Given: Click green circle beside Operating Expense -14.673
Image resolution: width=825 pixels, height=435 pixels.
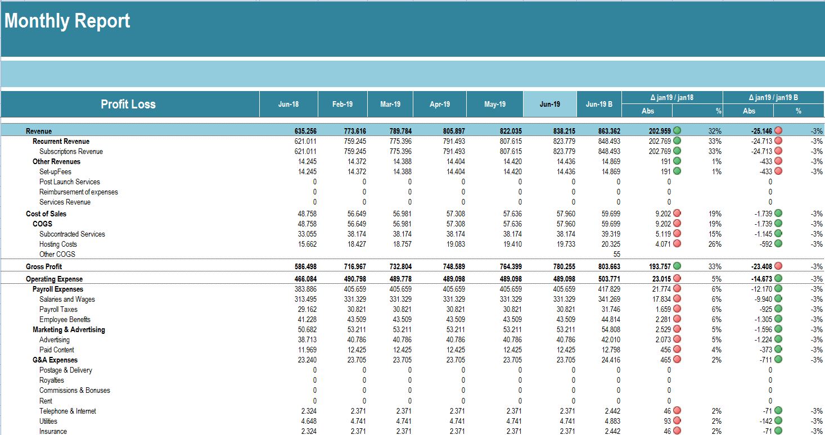Looking at the screenshot, I should click(x=778, y=279).
